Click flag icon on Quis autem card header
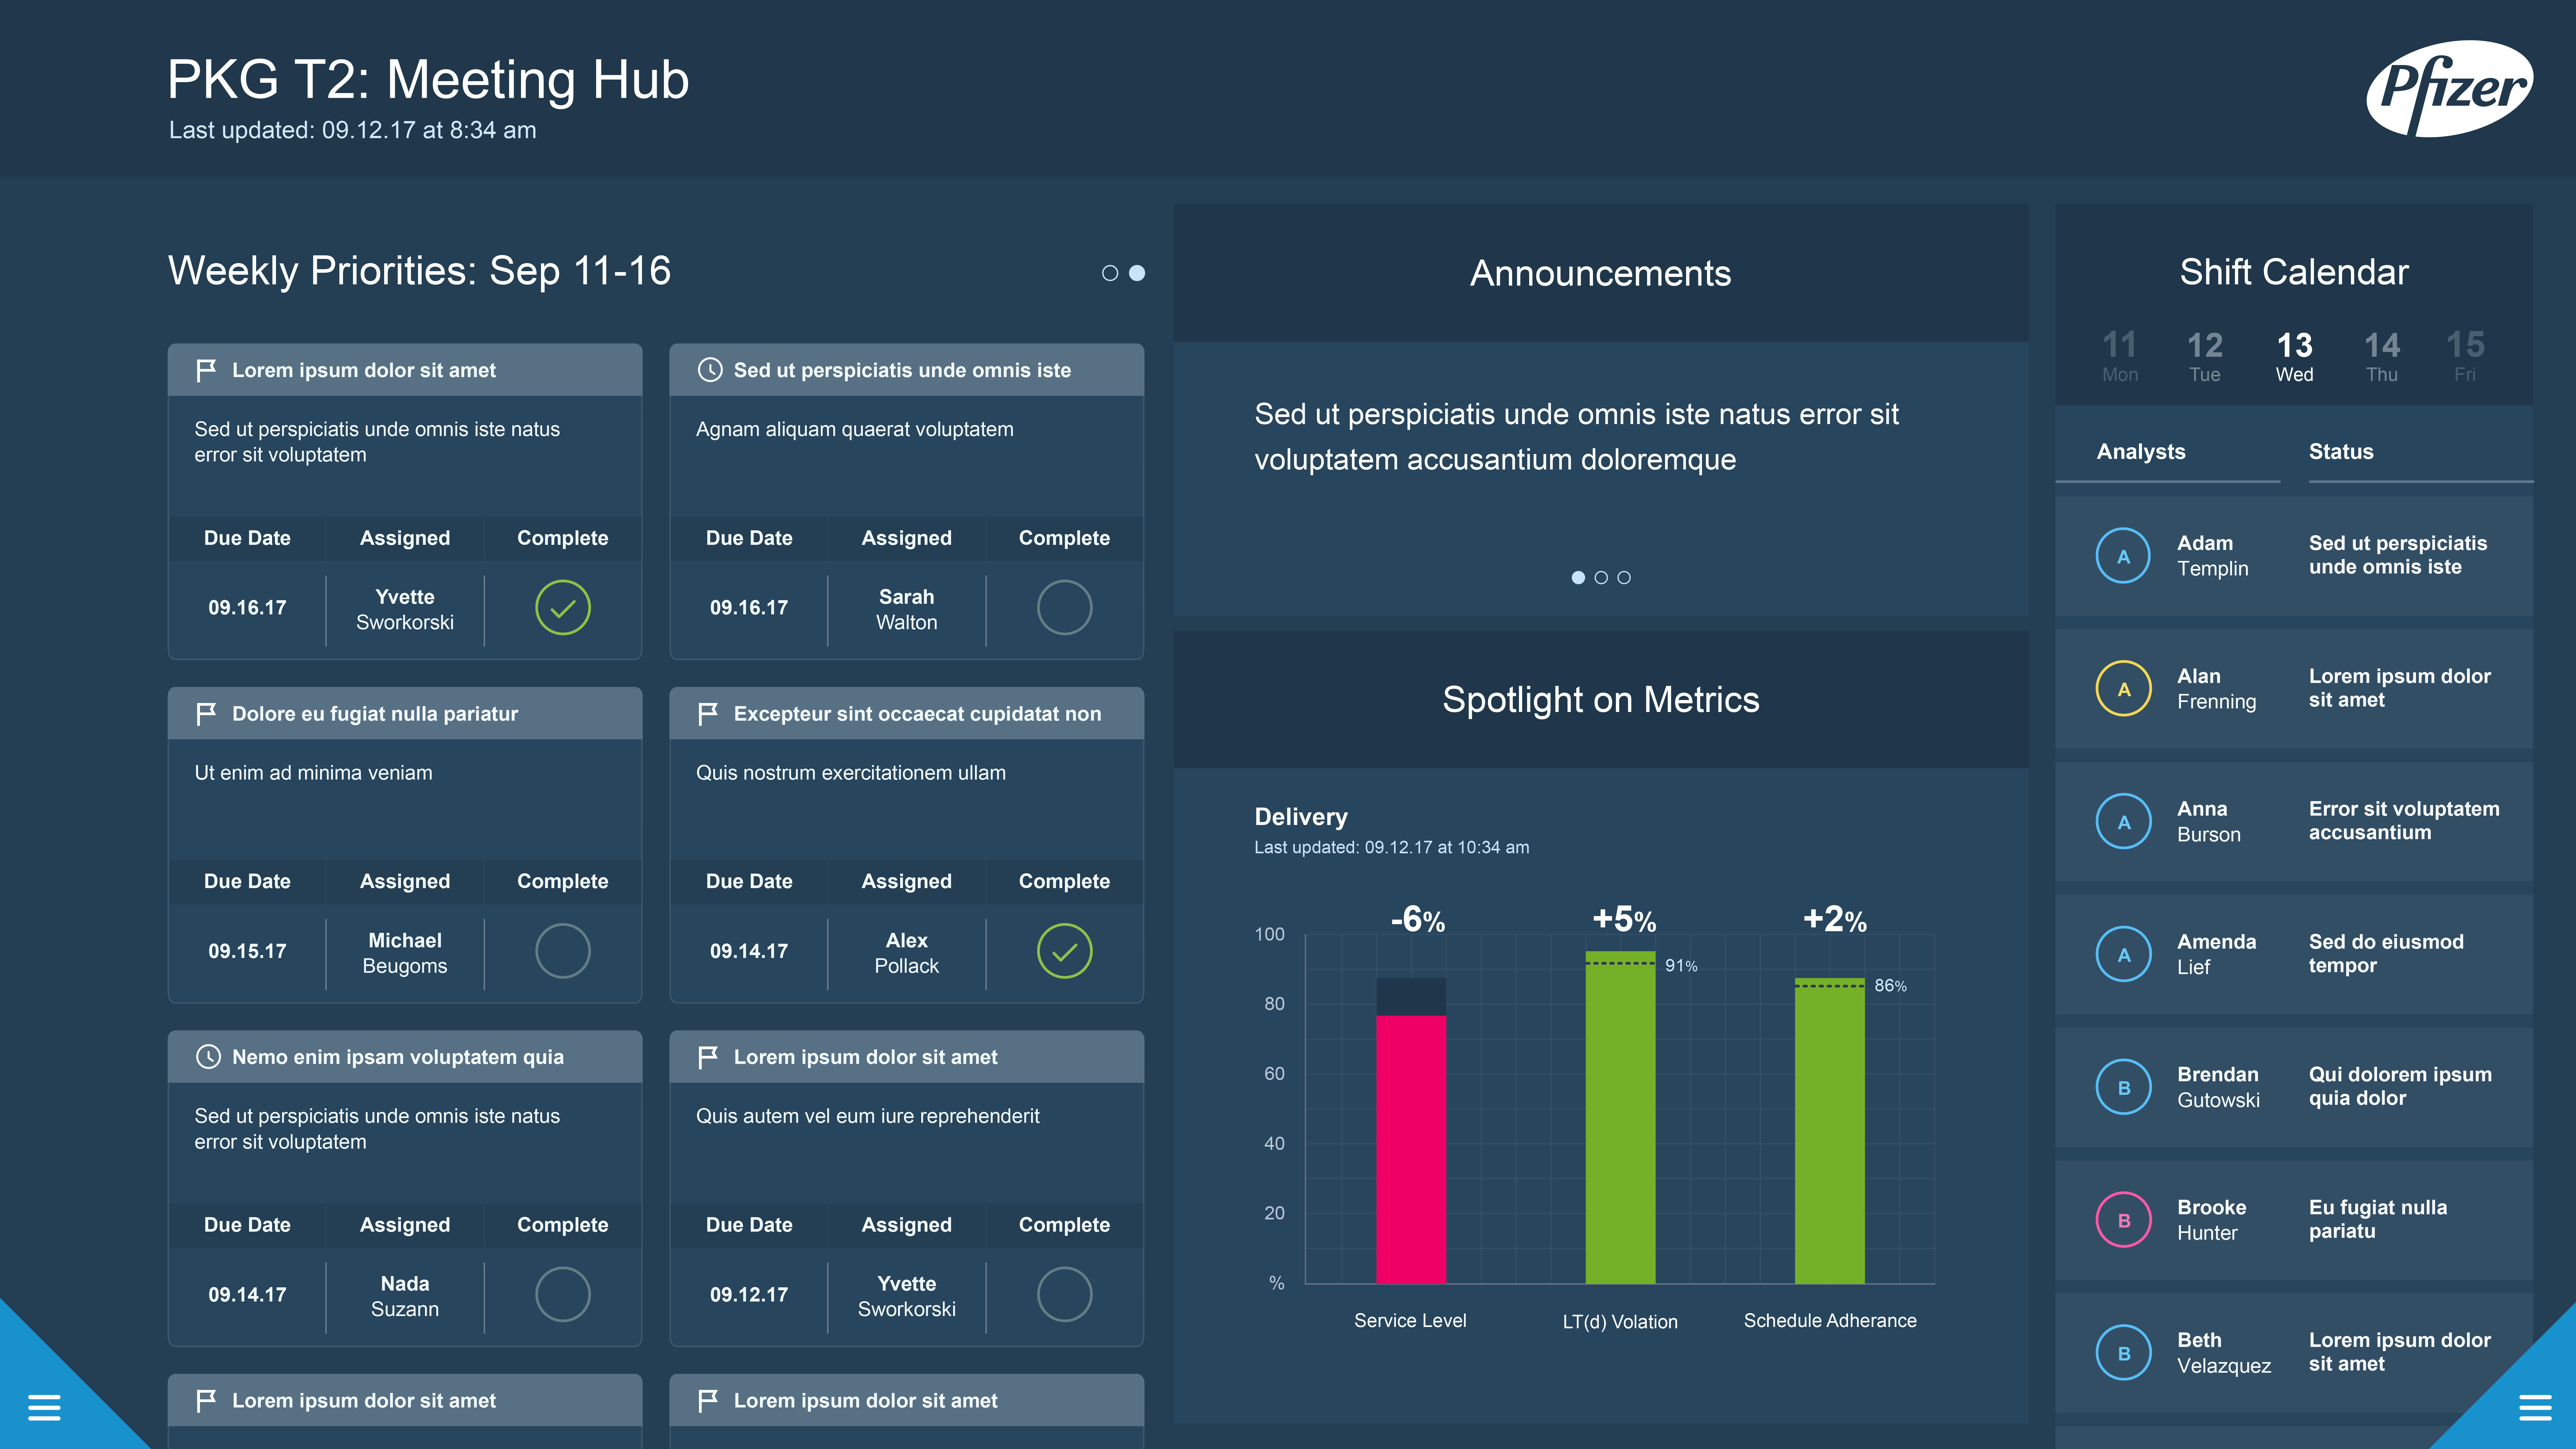2576x1449 pixels. (708, 1057)
